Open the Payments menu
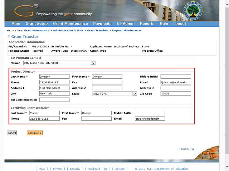229x171 pixels. [102, 24]
